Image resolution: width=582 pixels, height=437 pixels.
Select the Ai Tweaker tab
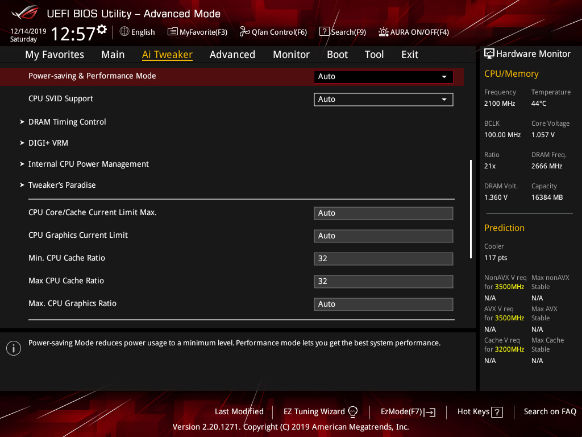167,55
